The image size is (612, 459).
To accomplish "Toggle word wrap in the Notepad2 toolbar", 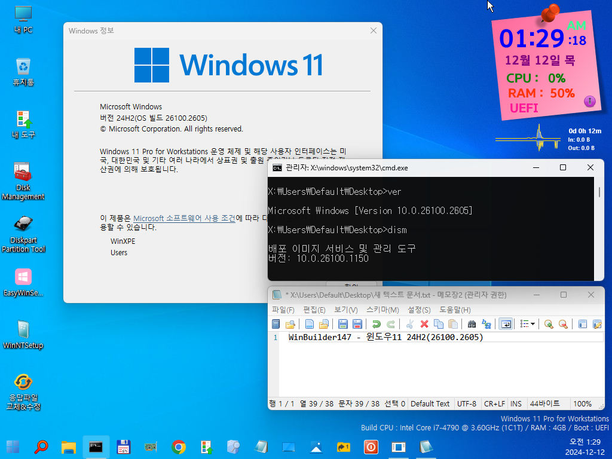I will tap(506, 324).
